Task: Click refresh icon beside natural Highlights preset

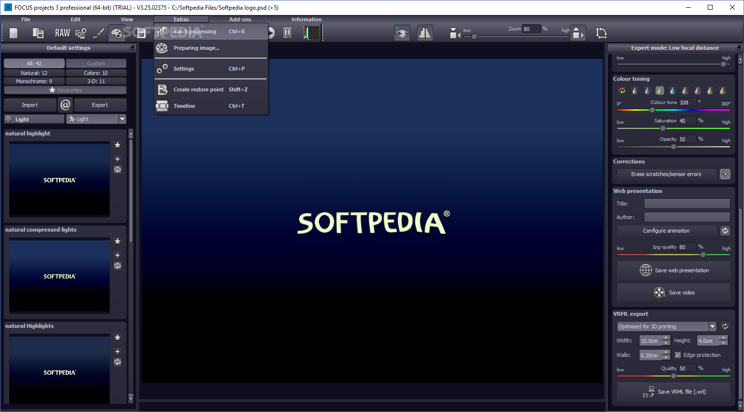Action: 118,362
